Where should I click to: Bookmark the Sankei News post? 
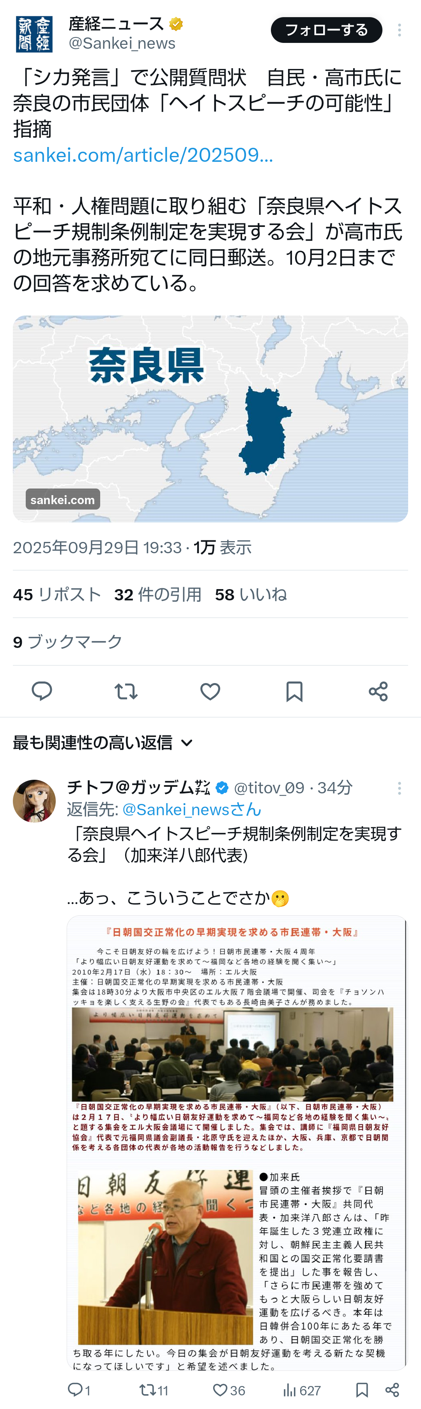click(294, 691)
